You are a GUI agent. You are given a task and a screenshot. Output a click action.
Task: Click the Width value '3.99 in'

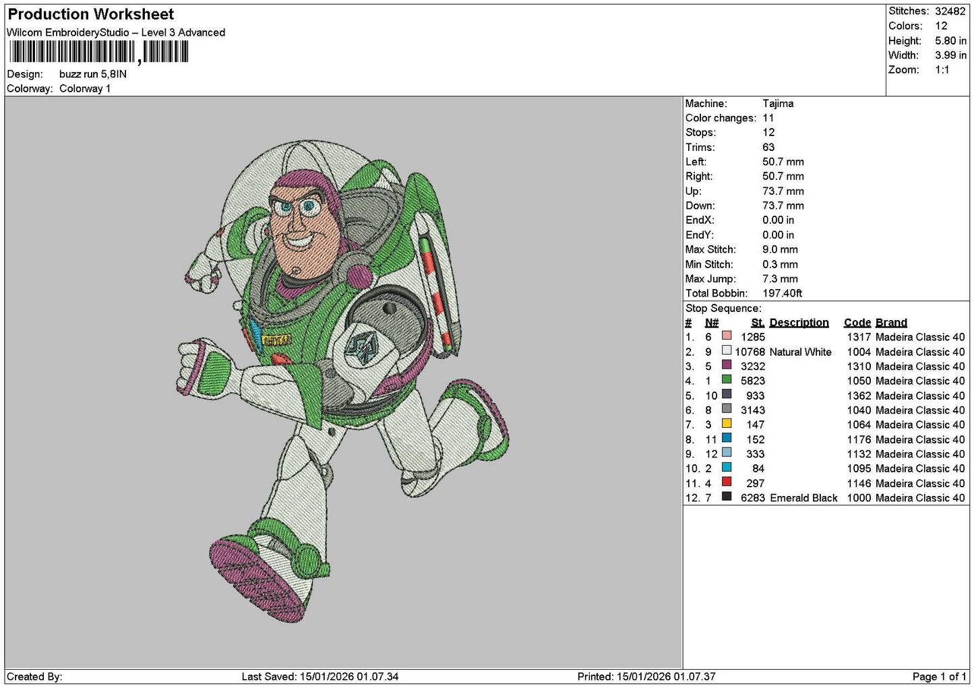click(950, 55)
